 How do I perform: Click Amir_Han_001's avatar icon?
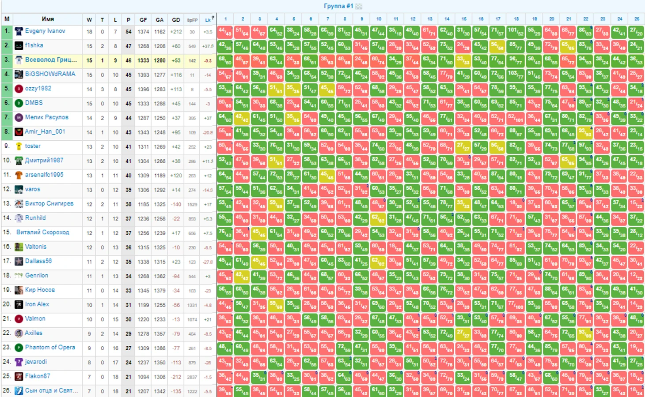click(x=19, y=132)
